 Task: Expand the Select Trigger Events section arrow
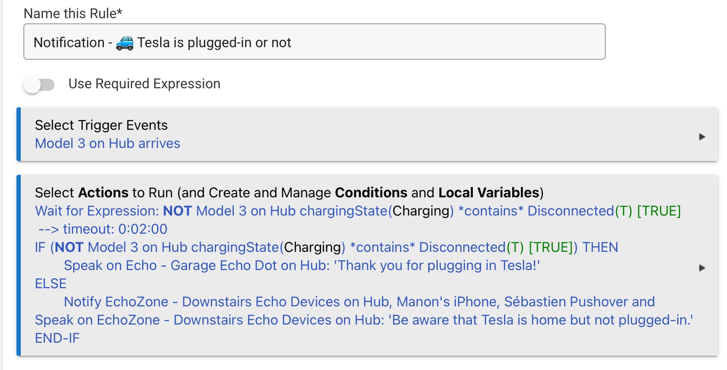[702, 137]
